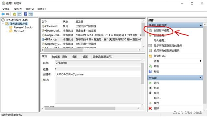The height and width of the screenshot is (117, 207).
Task: Collapse the 任务计划程序库 tree node
Action: pos(3,24)
